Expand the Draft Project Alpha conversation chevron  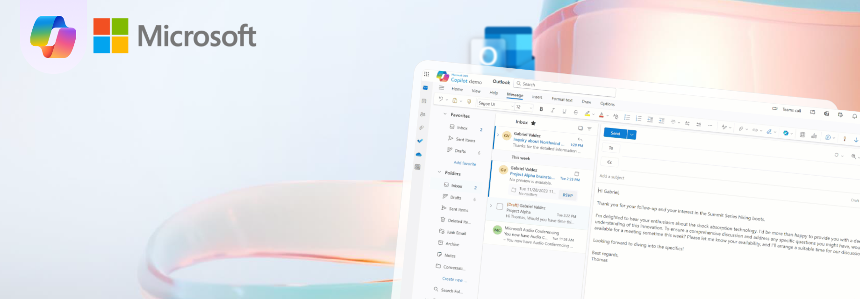(x=491, y=205)
